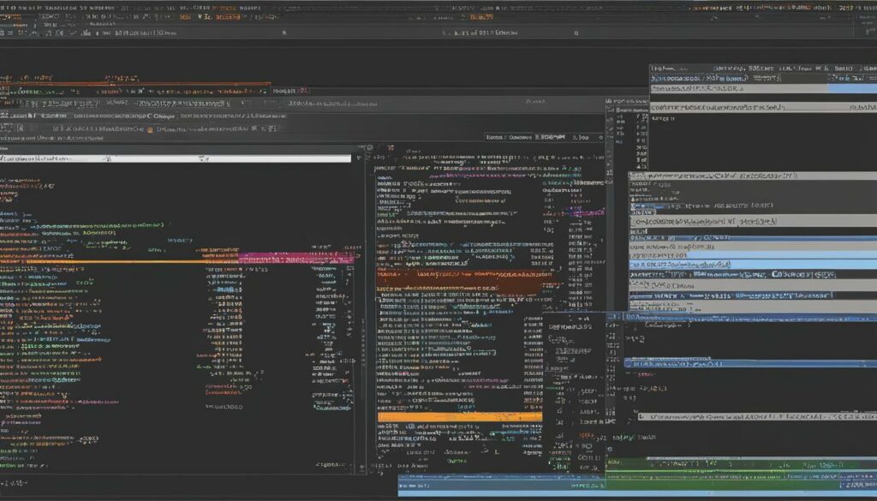Select the bright light-blue highlighted row in the right list panel
Image resolution: width=877 pixels, height=501 pixels.
(753, 265)
